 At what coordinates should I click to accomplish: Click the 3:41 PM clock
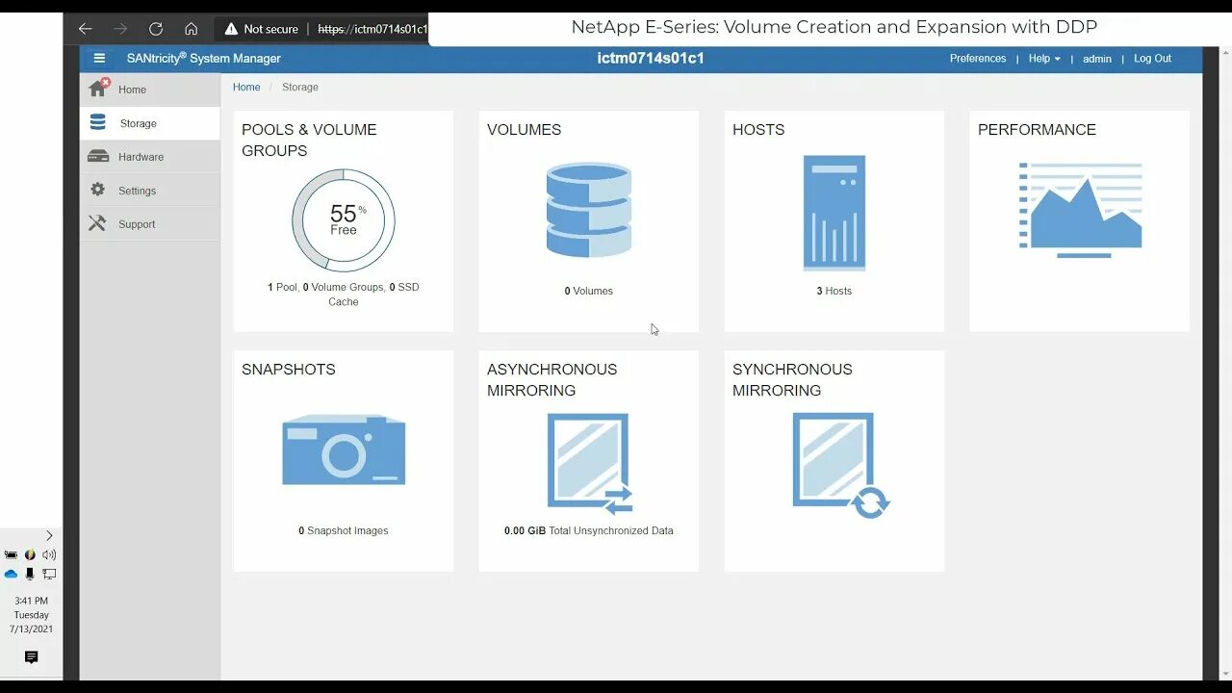(x=31, y=601)
